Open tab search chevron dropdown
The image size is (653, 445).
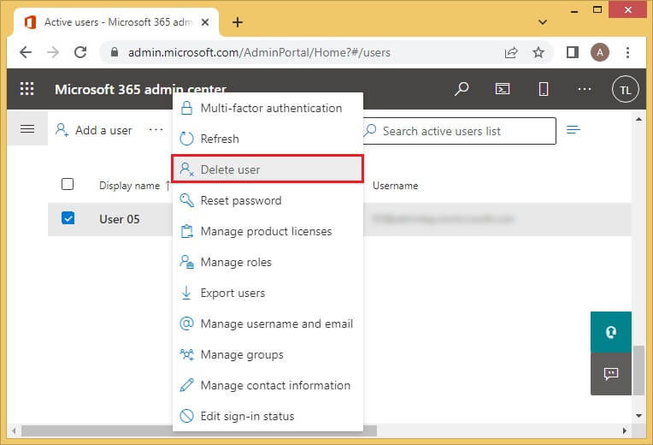click(542, 22)
